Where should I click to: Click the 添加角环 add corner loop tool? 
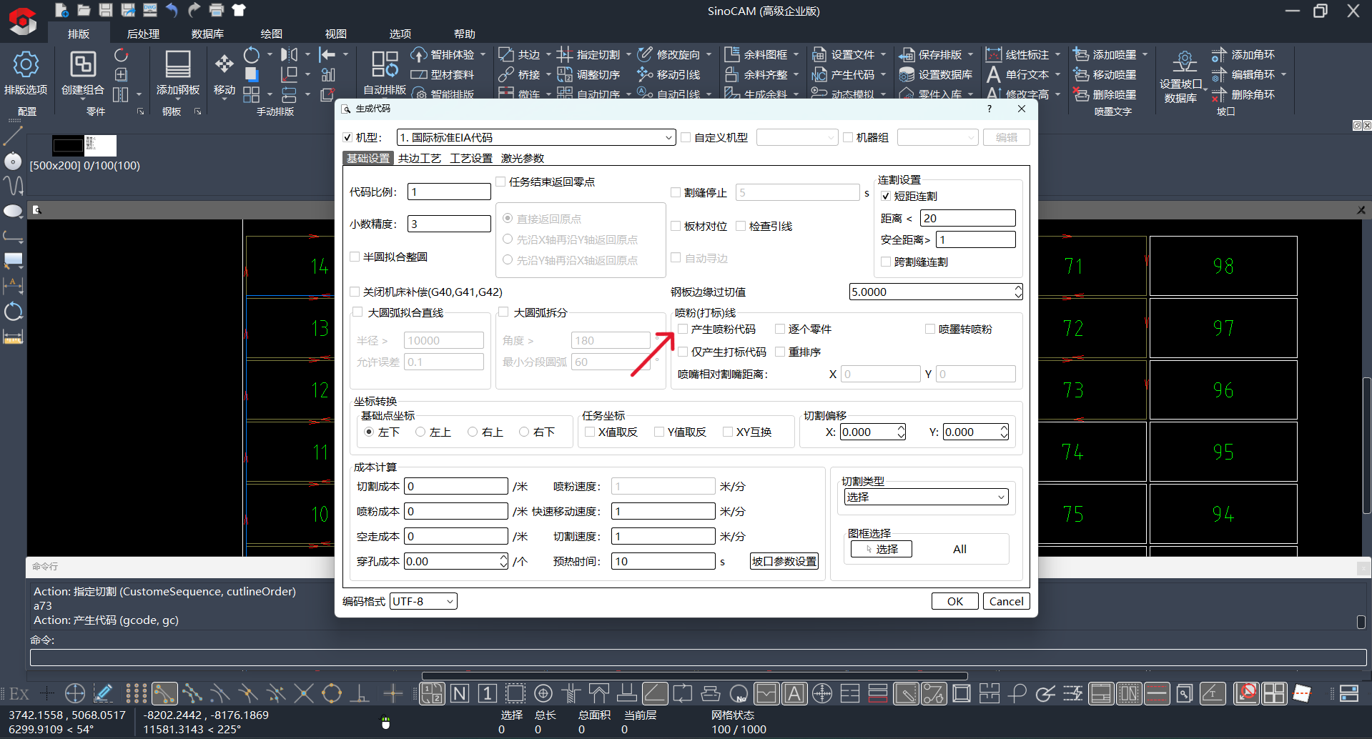(1243, 54)
